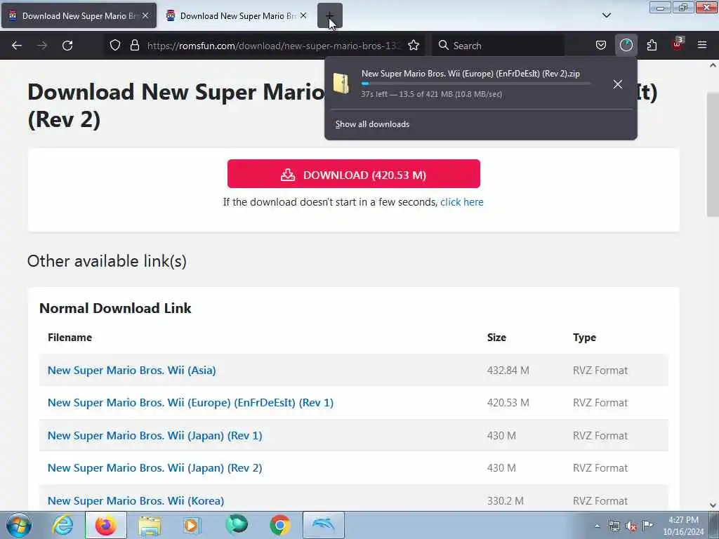Open the Europe (EnFrDeEsIt) (Rev 1) link
Viewport: 719px width, 539px height.
(x=190, y=403)
